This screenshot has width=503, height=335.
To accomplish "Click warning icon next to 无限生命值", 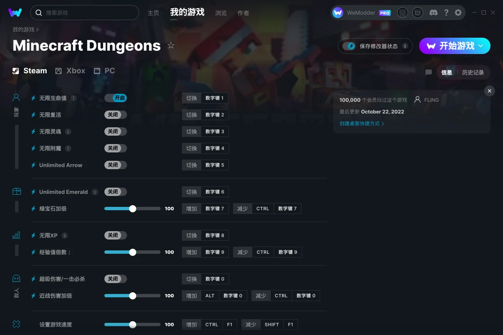I will (x=74, y=98).
